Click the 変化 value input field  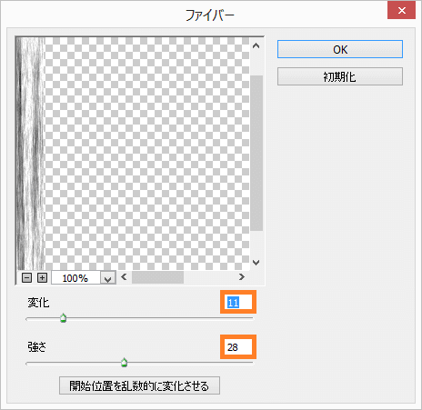238,302
